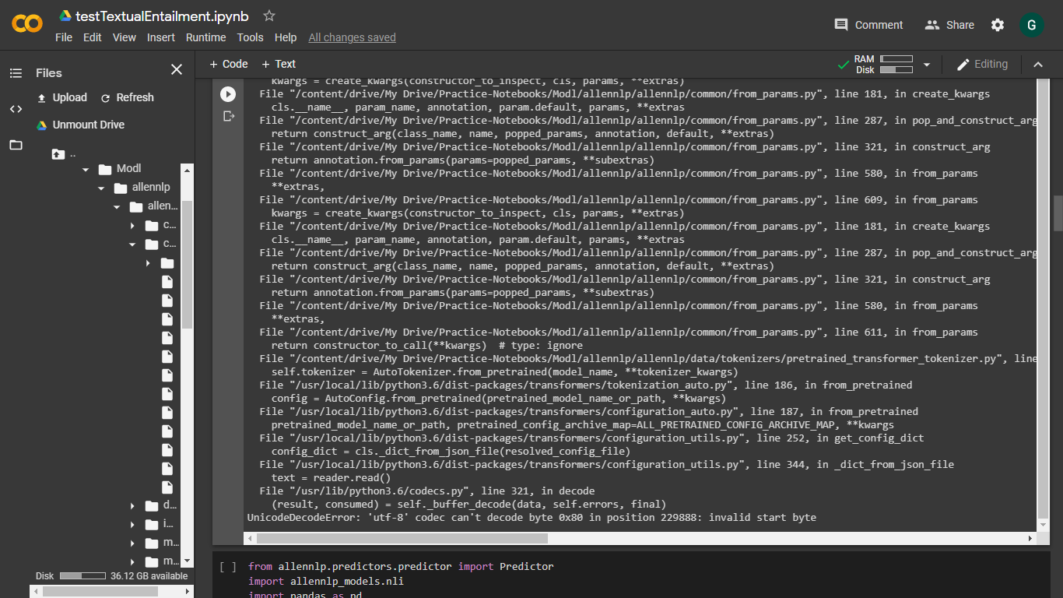Open the Runtime menu
Image resolution: width=1063 pixels, height=598 pixels.
tap(205, 37)
